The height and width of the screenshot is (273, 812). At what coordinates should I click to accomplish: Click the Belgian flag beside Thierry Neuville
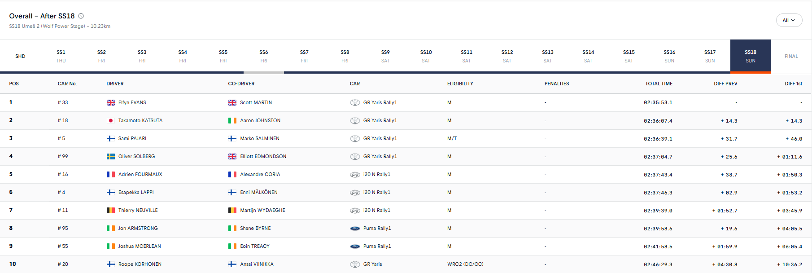point(111,211)
